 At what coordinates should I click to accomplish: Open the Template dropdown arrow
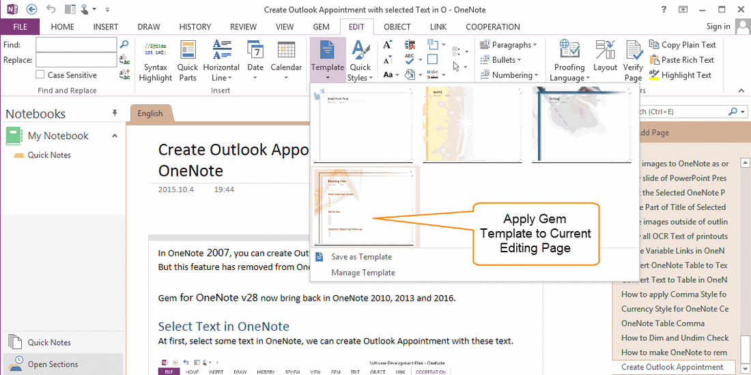[328, 77]
